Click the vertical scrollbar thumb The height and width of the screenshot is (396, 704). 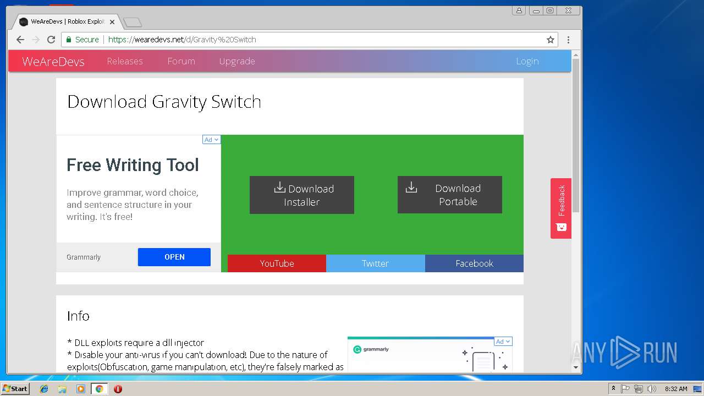click(x=576, y=135)
